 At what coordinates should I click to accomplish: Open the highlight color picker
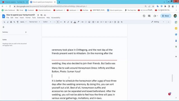(x=78, y=22)
